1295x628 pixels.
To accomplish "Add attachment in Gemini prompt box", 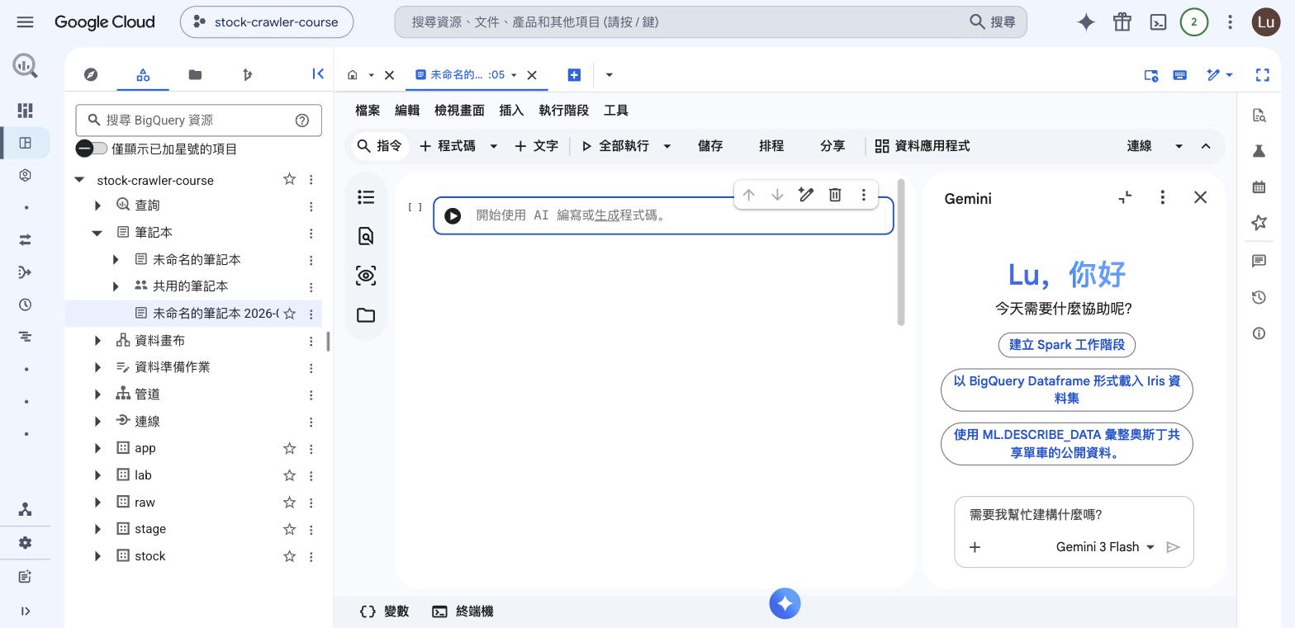I will pyautogui.click(x=975, y=547).
